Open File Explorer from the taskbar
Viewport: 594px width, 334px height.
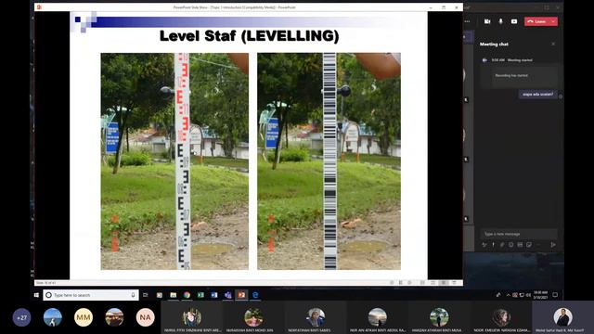point(174,295)
